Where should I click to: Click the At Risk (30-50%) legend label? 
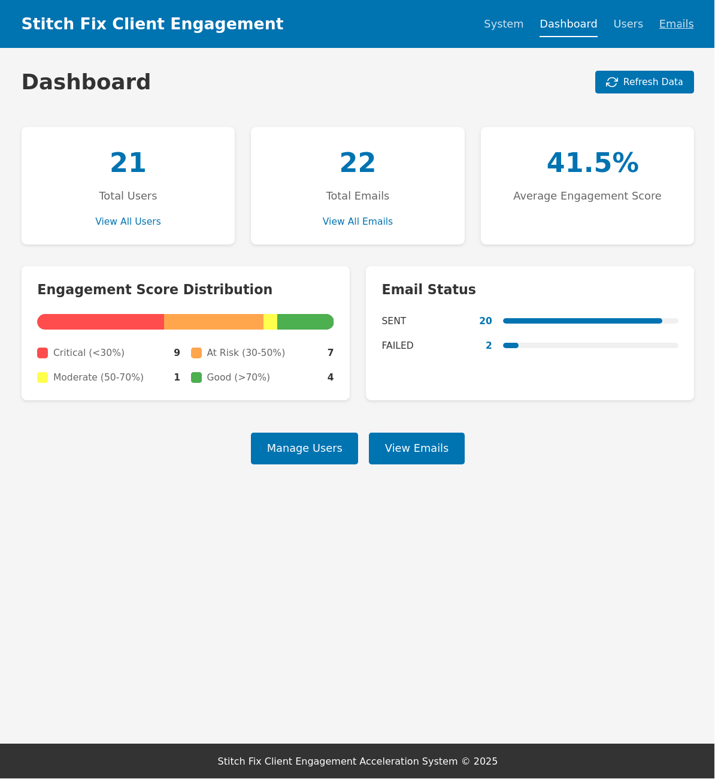coord(246,353)
